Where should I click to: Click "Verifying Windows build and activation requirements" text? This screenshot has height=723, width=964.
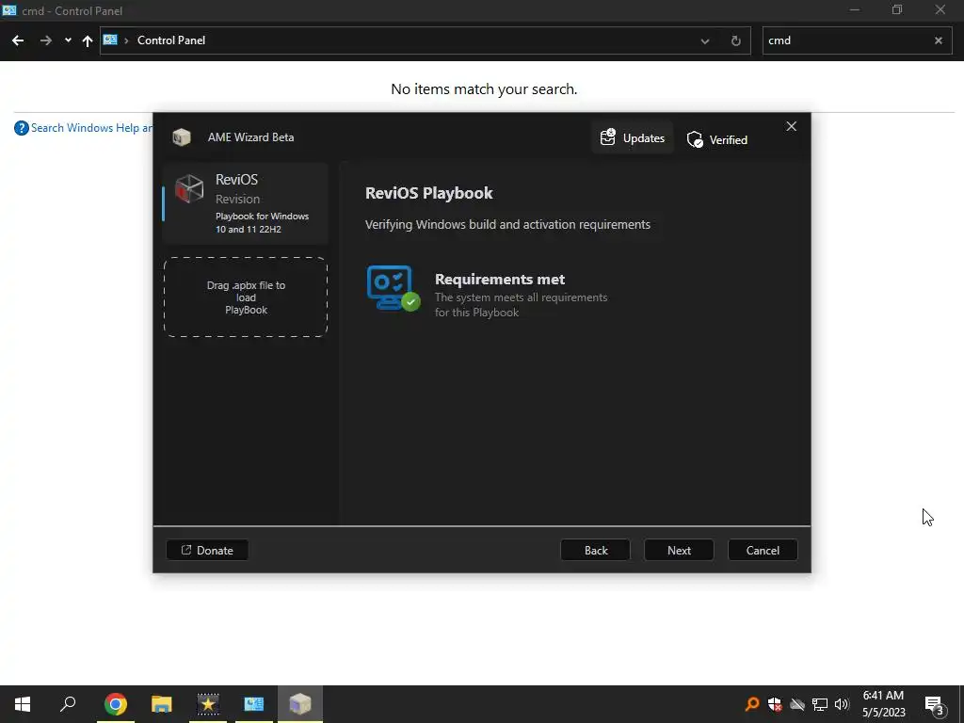pos(507,224)
